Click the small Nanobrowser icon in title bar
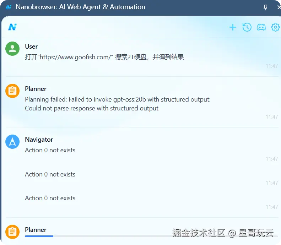 coord(9,7)
